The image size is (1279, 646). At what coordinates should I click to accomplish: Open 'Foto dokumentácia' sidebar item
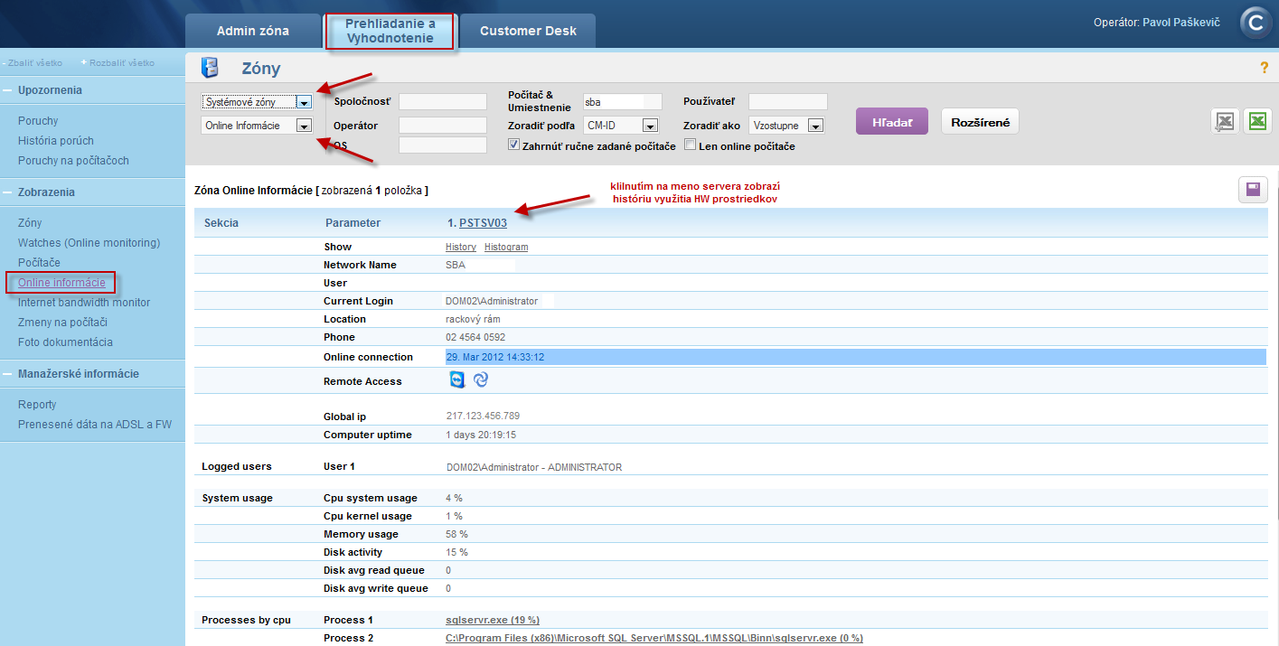[x=65, y=342]
